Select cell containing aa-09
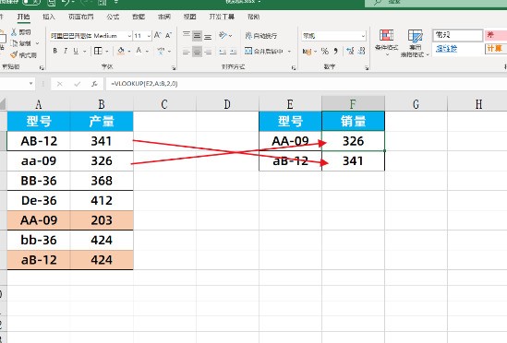Image resolution: width=507 pixels, height=343 pixels. coord(39,160)
